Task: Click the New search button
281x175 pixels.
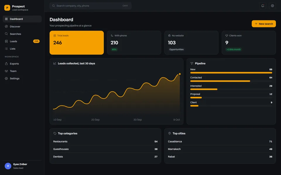Action: [264, 24]
